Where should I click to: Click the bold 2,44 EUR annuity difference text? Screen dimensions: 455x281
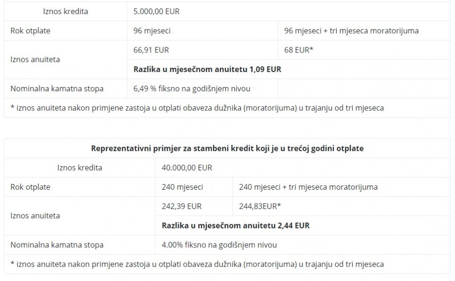pyautogui.click(x=235, y=225)
